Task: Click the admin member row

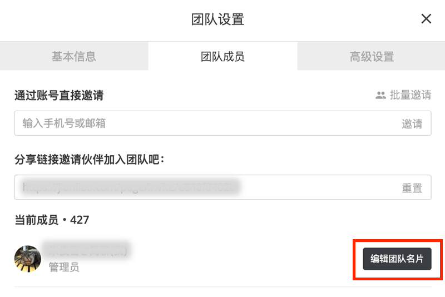Action: tap(222, 259)
